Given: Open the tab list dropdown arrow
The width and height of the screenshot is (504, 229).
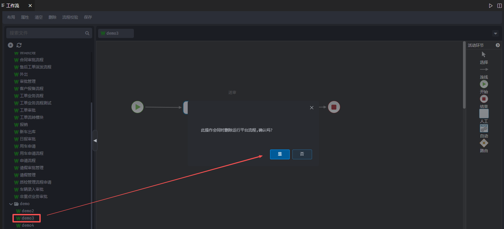Looking at the screenshot, I should (495, 33).
